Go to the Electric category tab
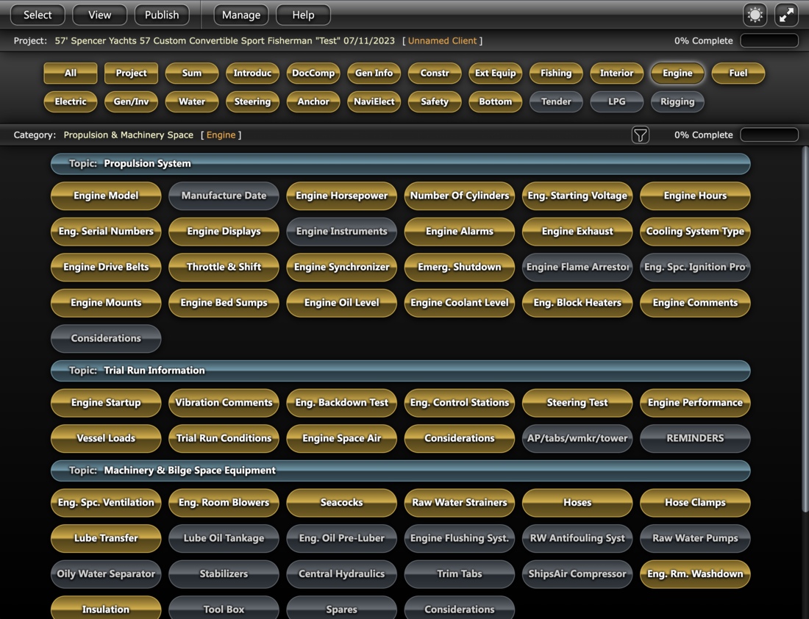Viewport: 809px width, 619px height. (x=70, y=101)
